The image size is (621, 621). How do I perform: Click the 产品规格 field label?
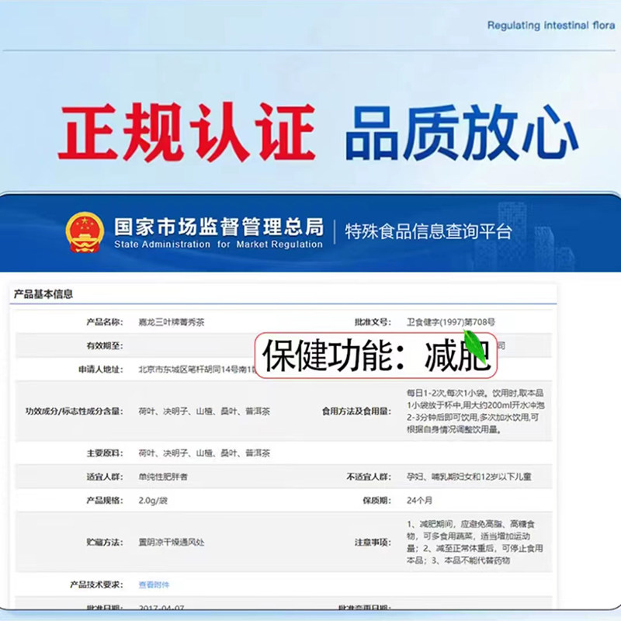pyautogui.click(x=105, y=500)
